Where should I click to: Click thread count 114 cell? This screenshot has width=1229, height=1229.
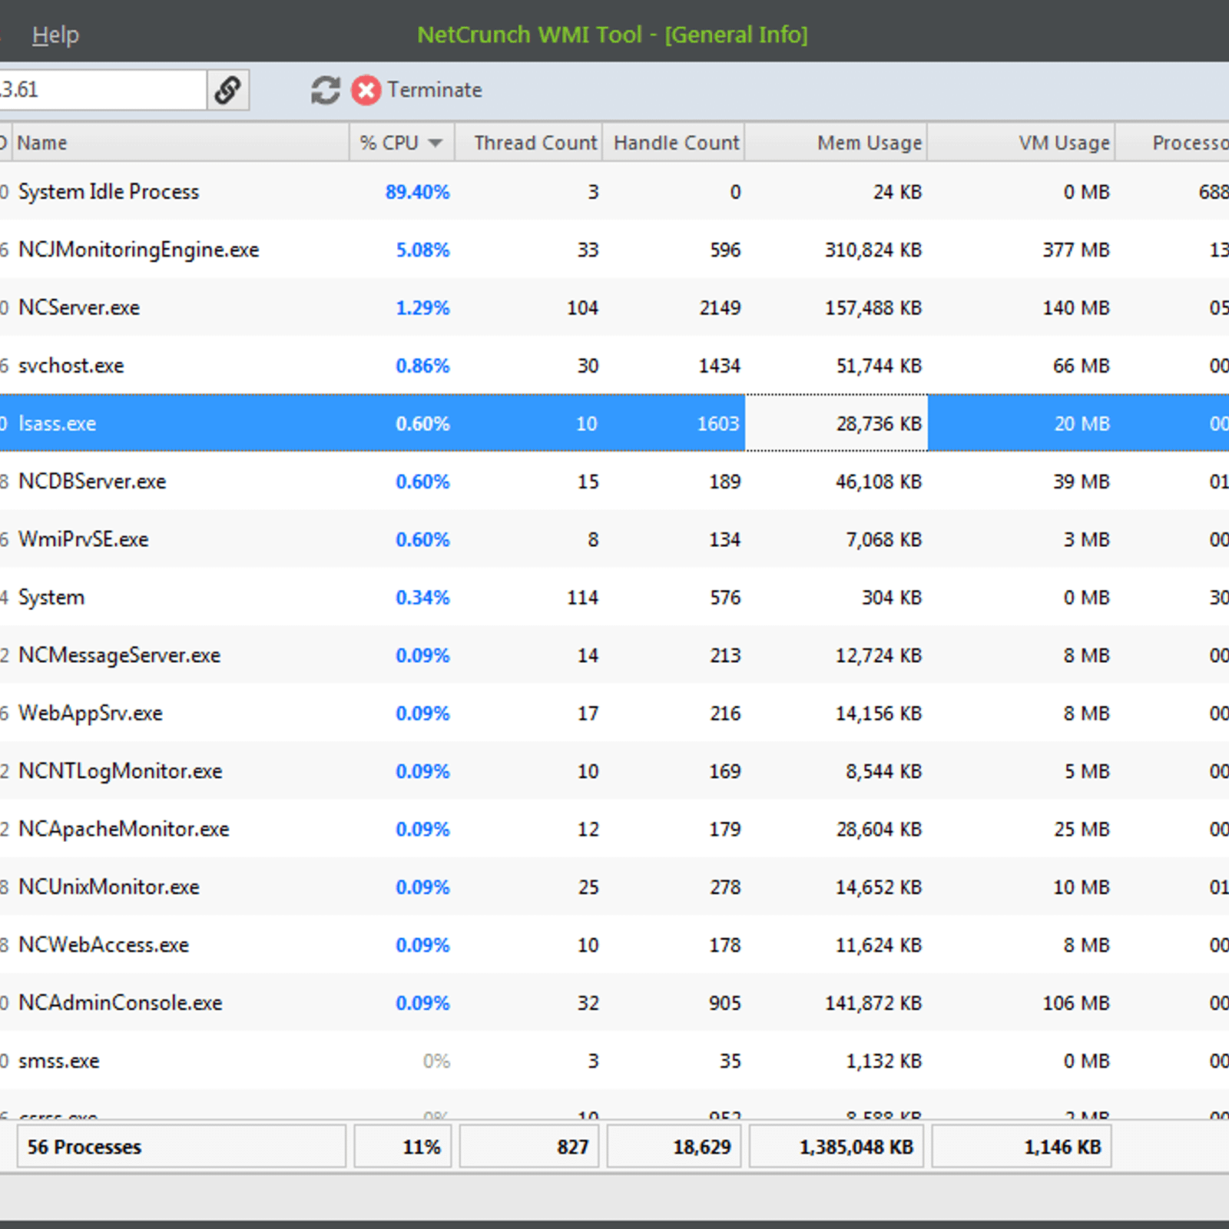pos(582,598)
